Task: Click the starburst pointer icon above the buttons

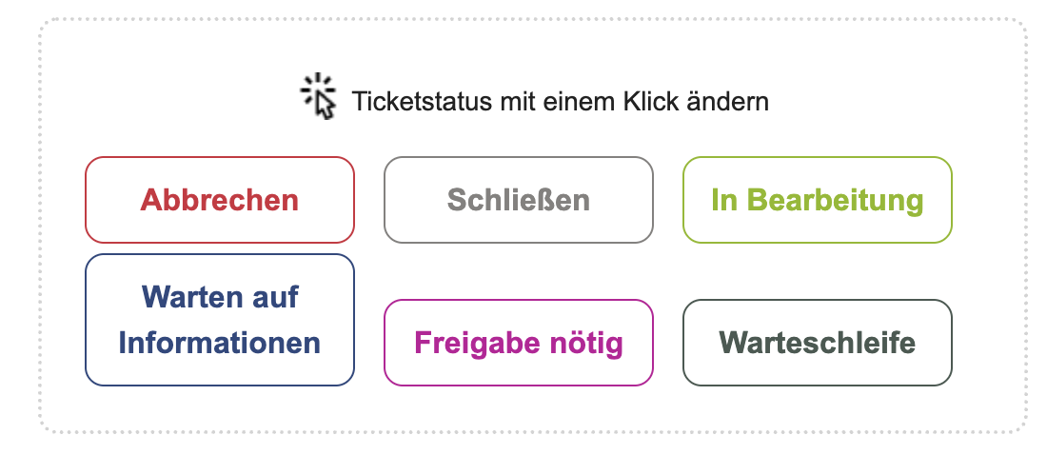Action: [x=320, y=96]
